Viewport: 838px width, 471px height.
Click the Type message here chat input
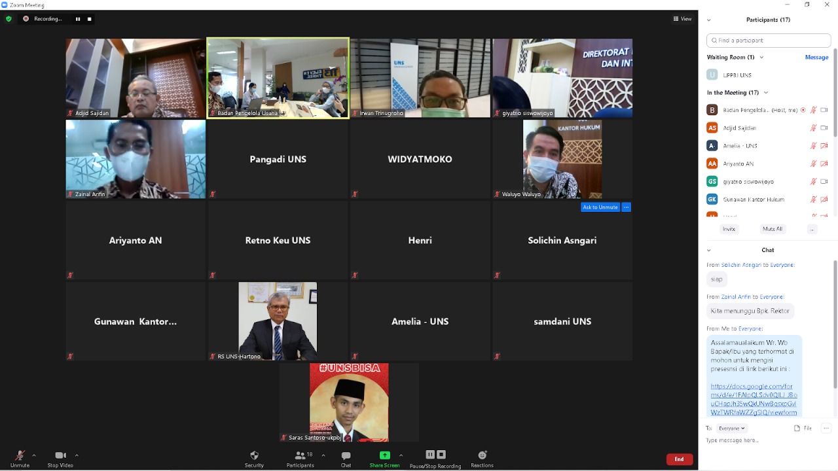[x=767, y=440]
